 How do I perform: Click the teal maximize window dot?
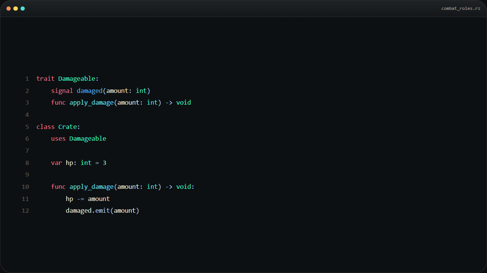(22, 8)
